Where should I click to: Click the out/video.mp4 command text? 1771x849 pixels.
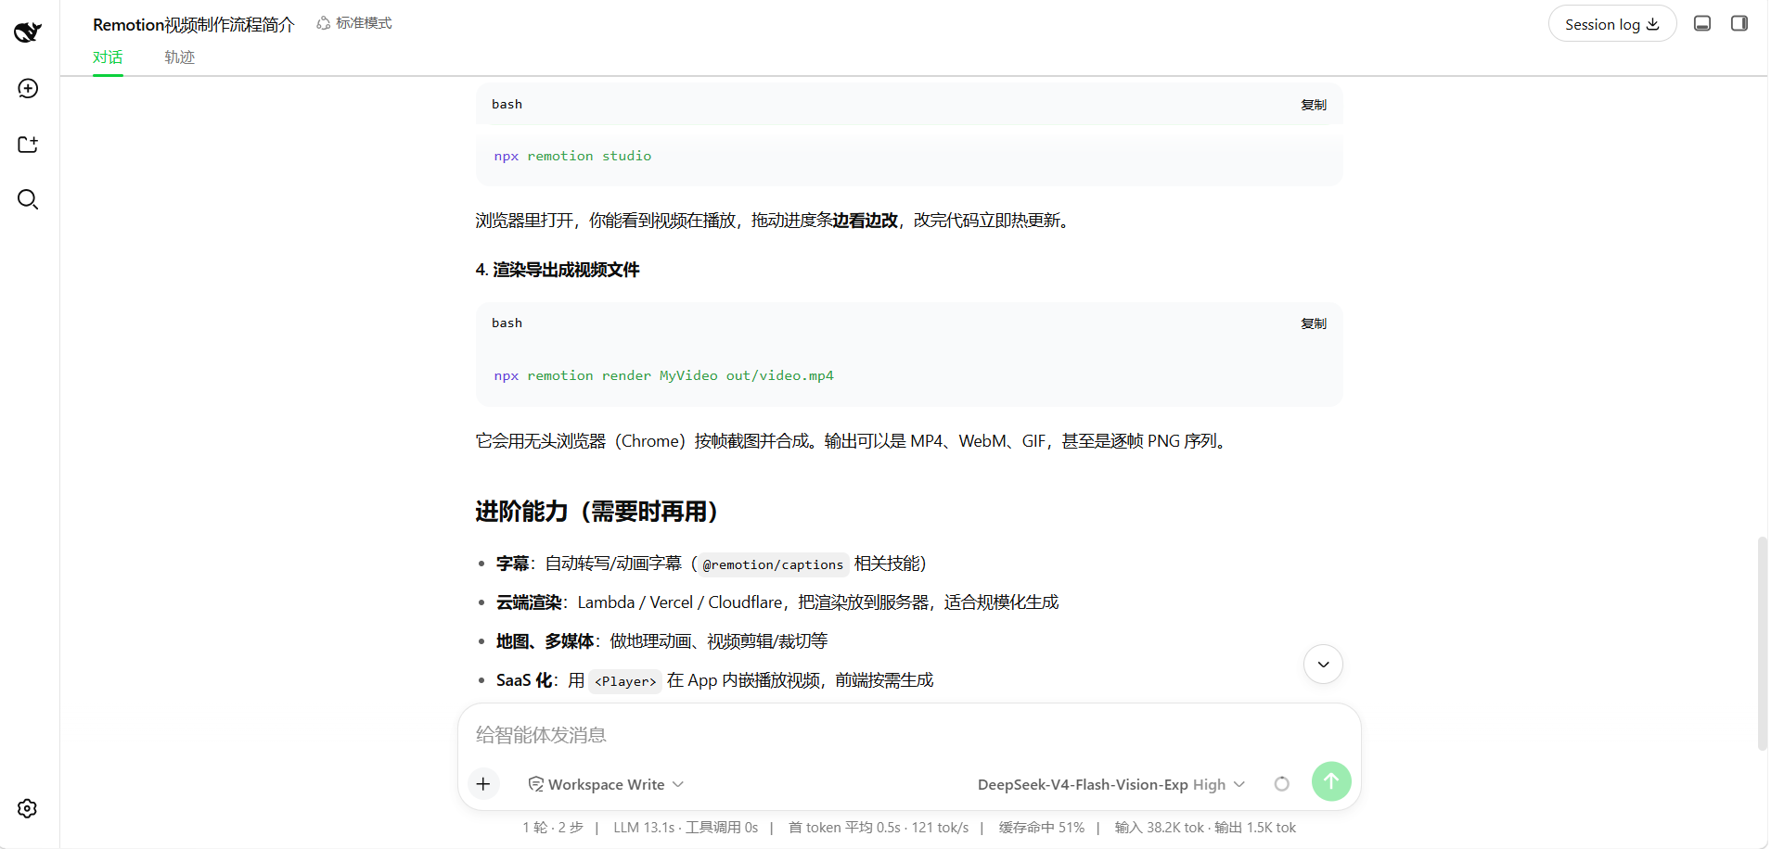779,376
